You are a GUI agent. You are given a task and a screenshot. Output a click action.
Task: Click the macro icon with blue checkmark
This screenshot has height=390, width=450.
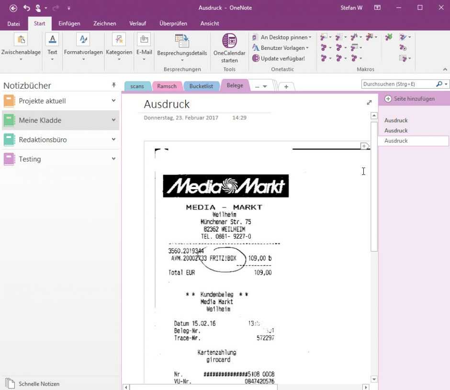point(403,37)
